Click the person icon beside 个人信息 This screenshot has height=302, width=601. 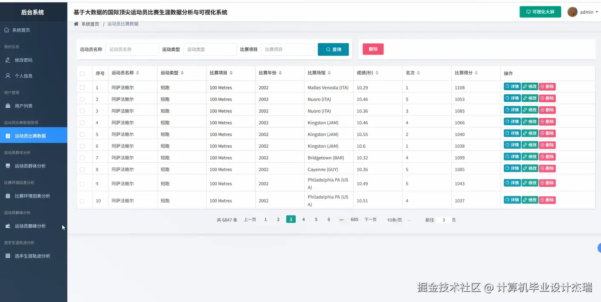(x=8, y=76)
